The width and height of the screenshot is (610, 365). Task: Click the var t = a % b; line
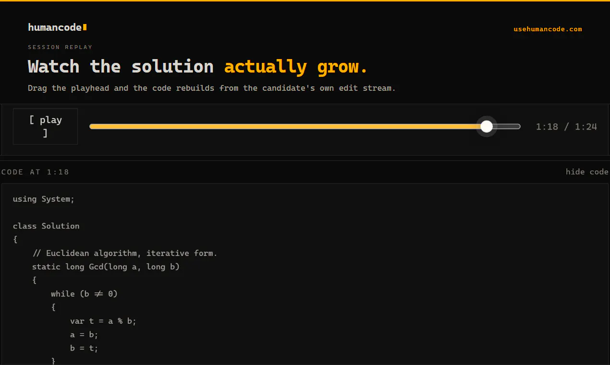(103, 321)
